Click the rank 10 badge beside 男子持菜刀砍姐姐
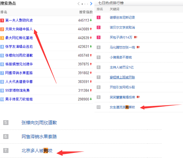Viewport: 183px width, 161px height. point(2,99)
